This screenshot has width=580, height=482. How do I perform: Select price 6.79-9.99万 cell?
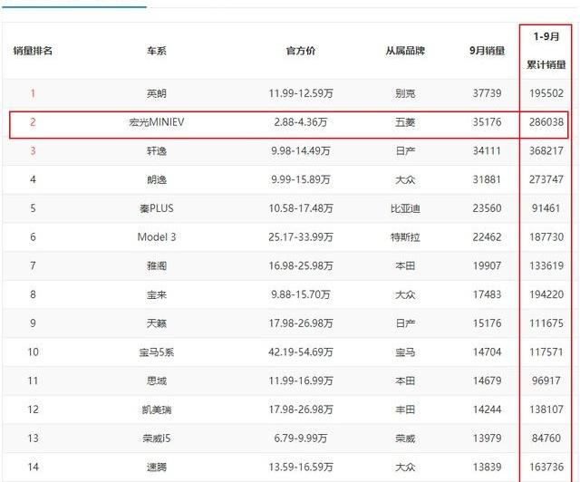tap(301, 439)
